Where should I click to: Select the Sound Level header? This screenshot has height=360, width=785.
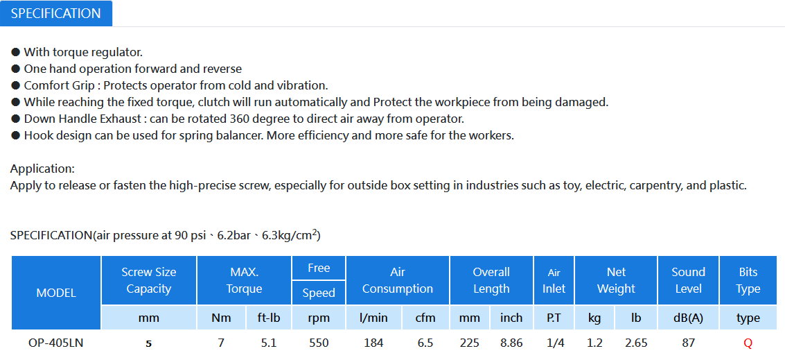(688, 280)
